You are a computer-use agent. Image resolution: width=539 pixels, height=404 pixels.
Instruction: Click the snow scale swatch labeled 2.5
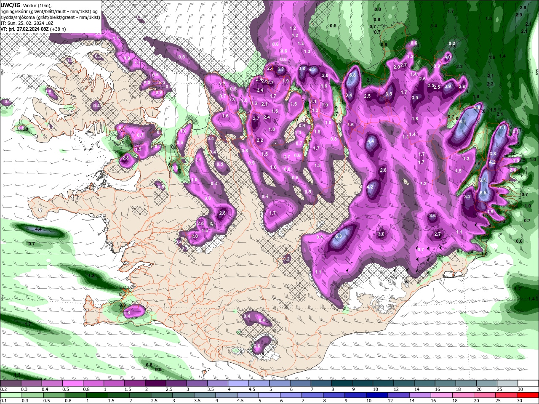(176, 383)
